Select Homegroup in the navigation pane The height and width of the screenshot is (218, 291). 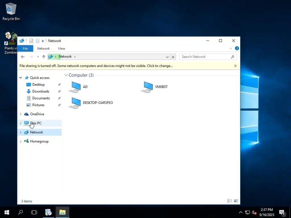click(39, 141)
